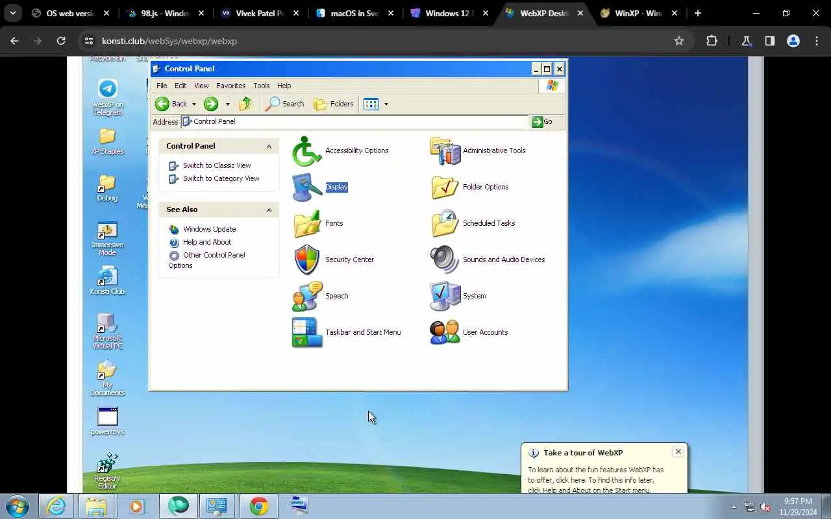
Task: Open the Debug desktop folder
Action: click(107, 187)
